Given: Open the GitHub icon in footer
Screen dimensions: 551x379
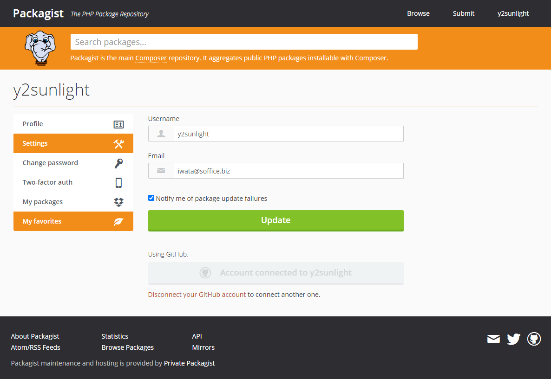Looking at the screenshot, I should pyautogui.click(x=534, y=339).
